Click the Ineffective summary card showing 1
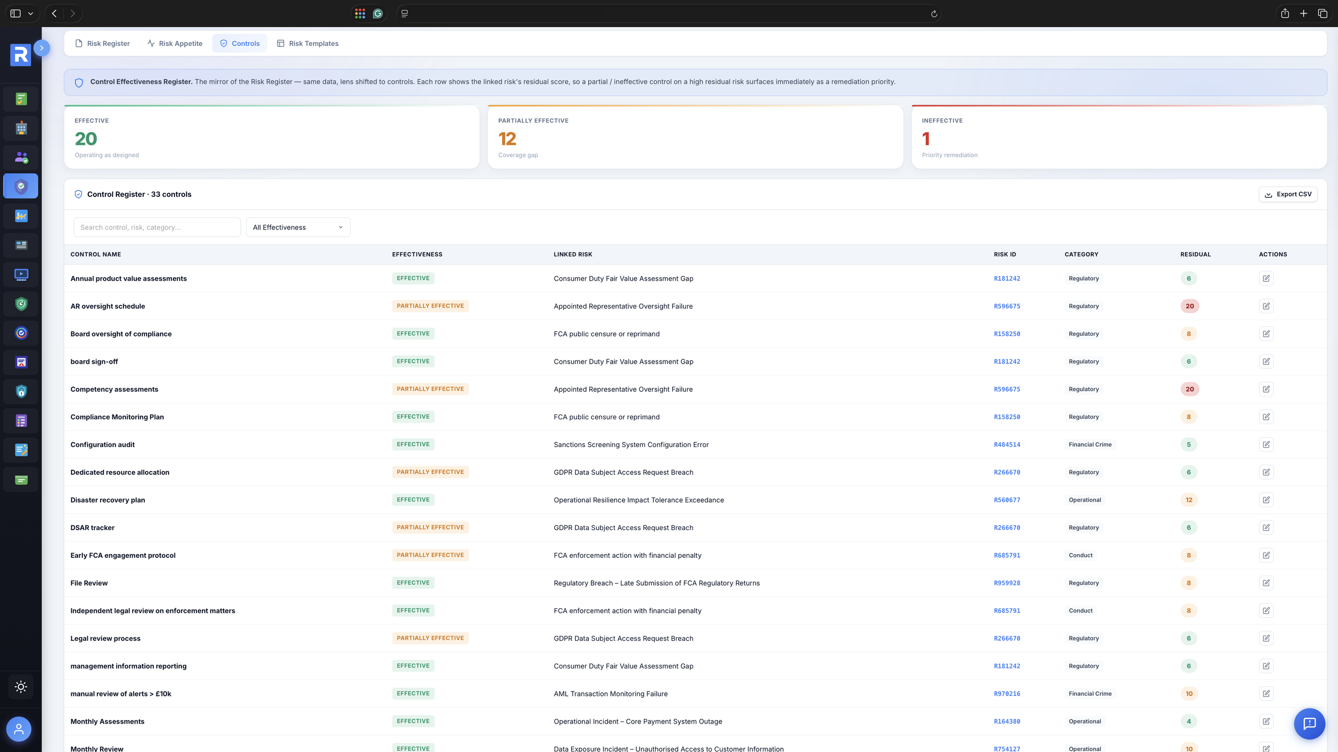 (1119, 137)
